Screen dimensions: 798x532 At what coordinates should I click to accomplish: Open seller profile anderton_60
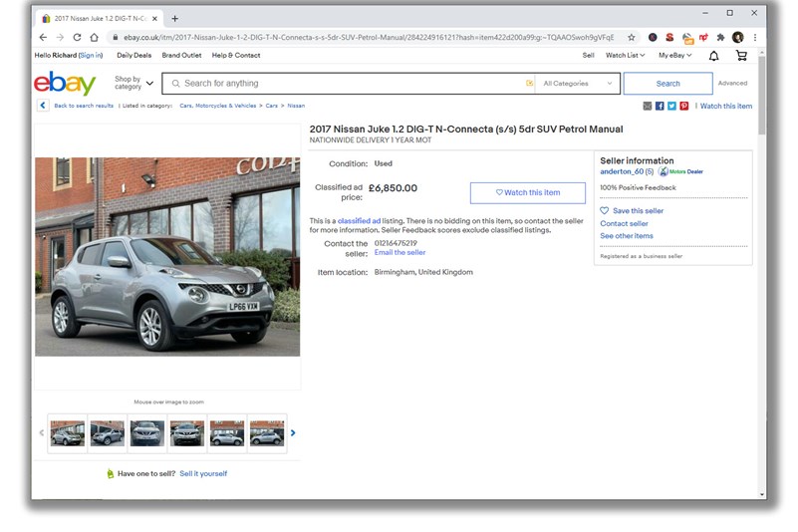coord(622,171)
